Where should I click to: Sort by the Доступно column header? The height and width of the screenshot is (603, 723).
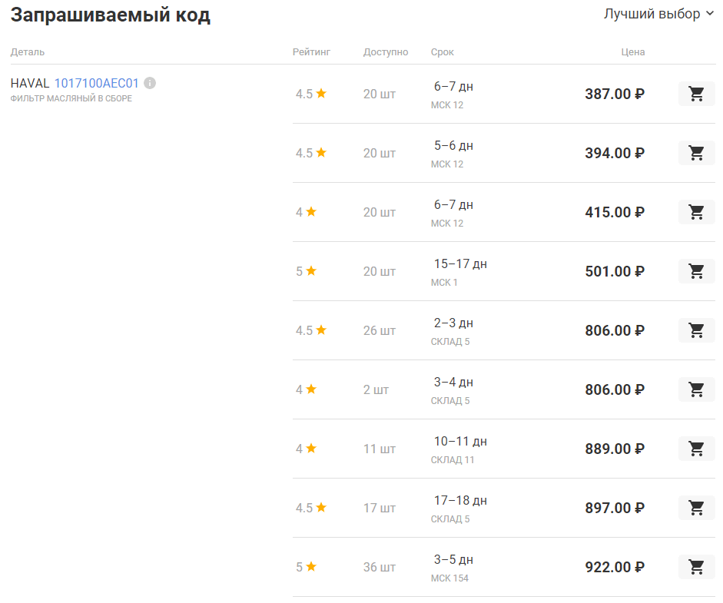point(386,52)
